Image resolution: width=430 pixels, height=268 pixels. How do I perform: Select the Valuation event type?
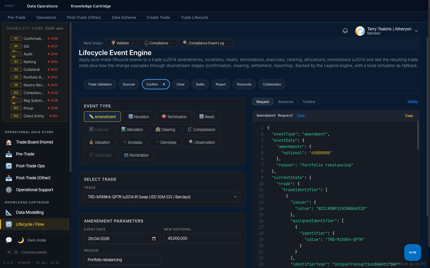99,142
